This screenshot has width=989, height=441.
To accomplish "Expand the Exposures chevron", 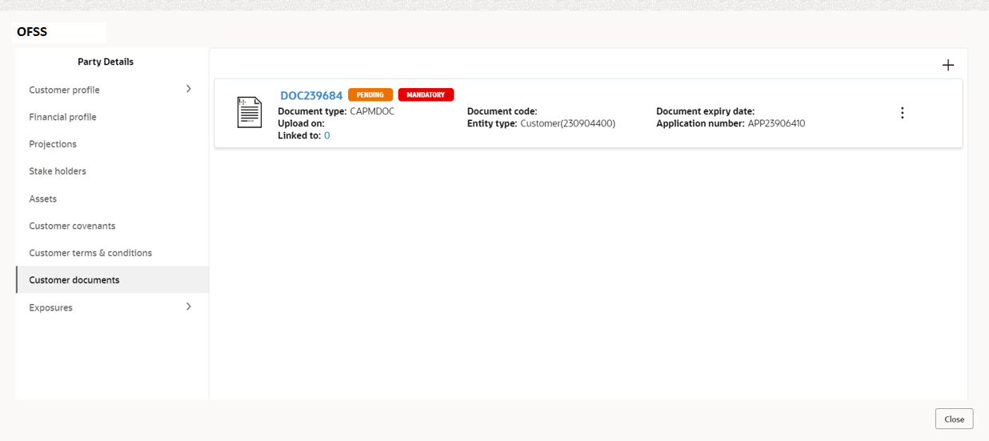I will coord(189,307).
